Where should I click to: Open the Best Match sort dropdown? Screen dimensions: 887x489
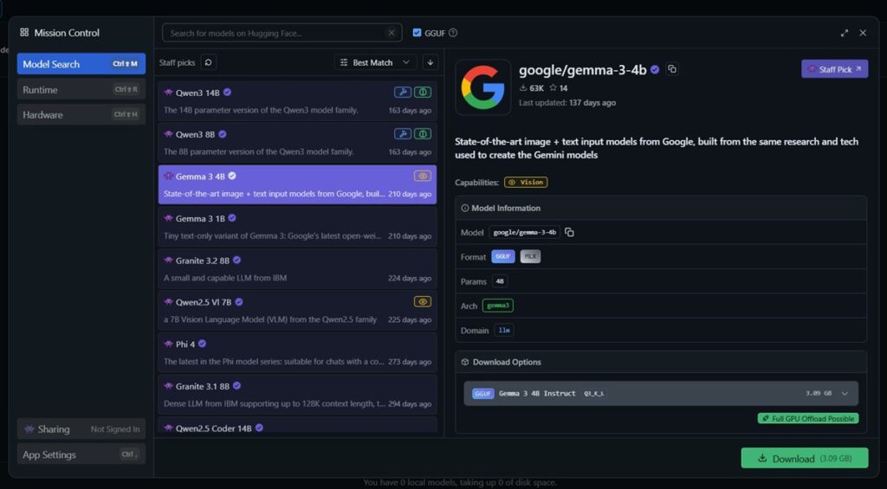[375, 62]
